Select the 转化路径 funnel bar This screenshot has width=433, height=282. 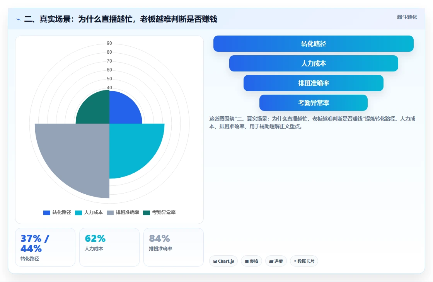[314, 44]
